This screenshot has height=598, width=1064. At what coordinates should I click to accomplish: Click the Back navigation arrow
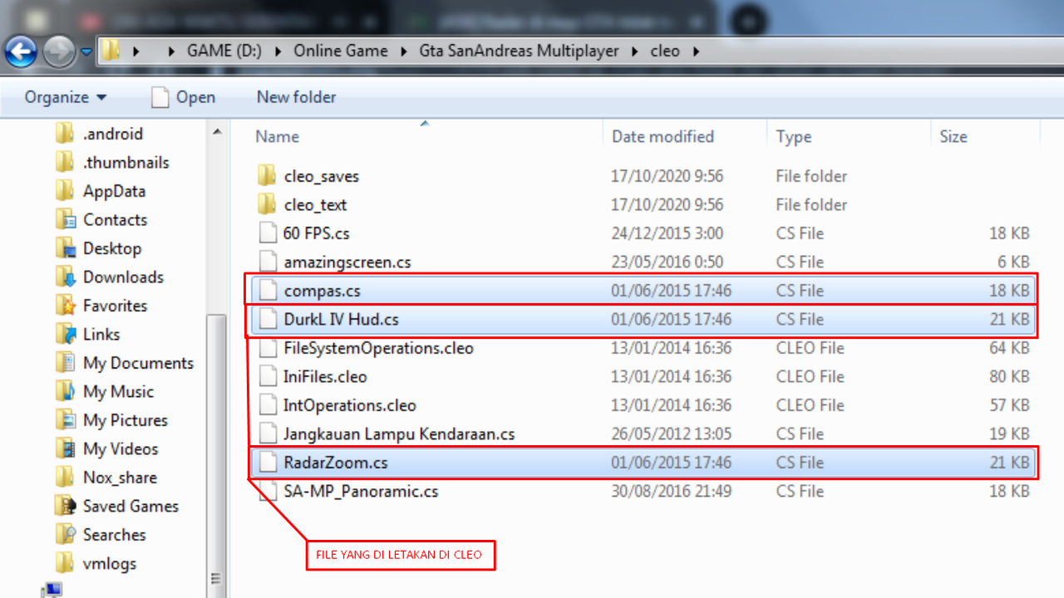tap(20, 51)
